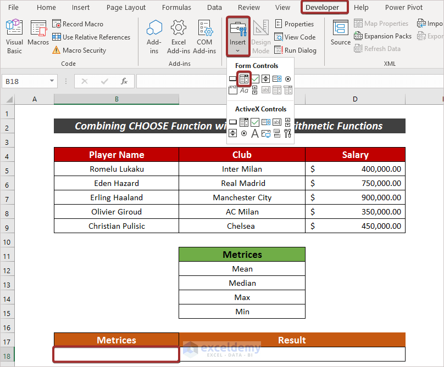Insert an ActiveX List Box
The height and width of the screenshot is (367, 444).
coord(266,122)
